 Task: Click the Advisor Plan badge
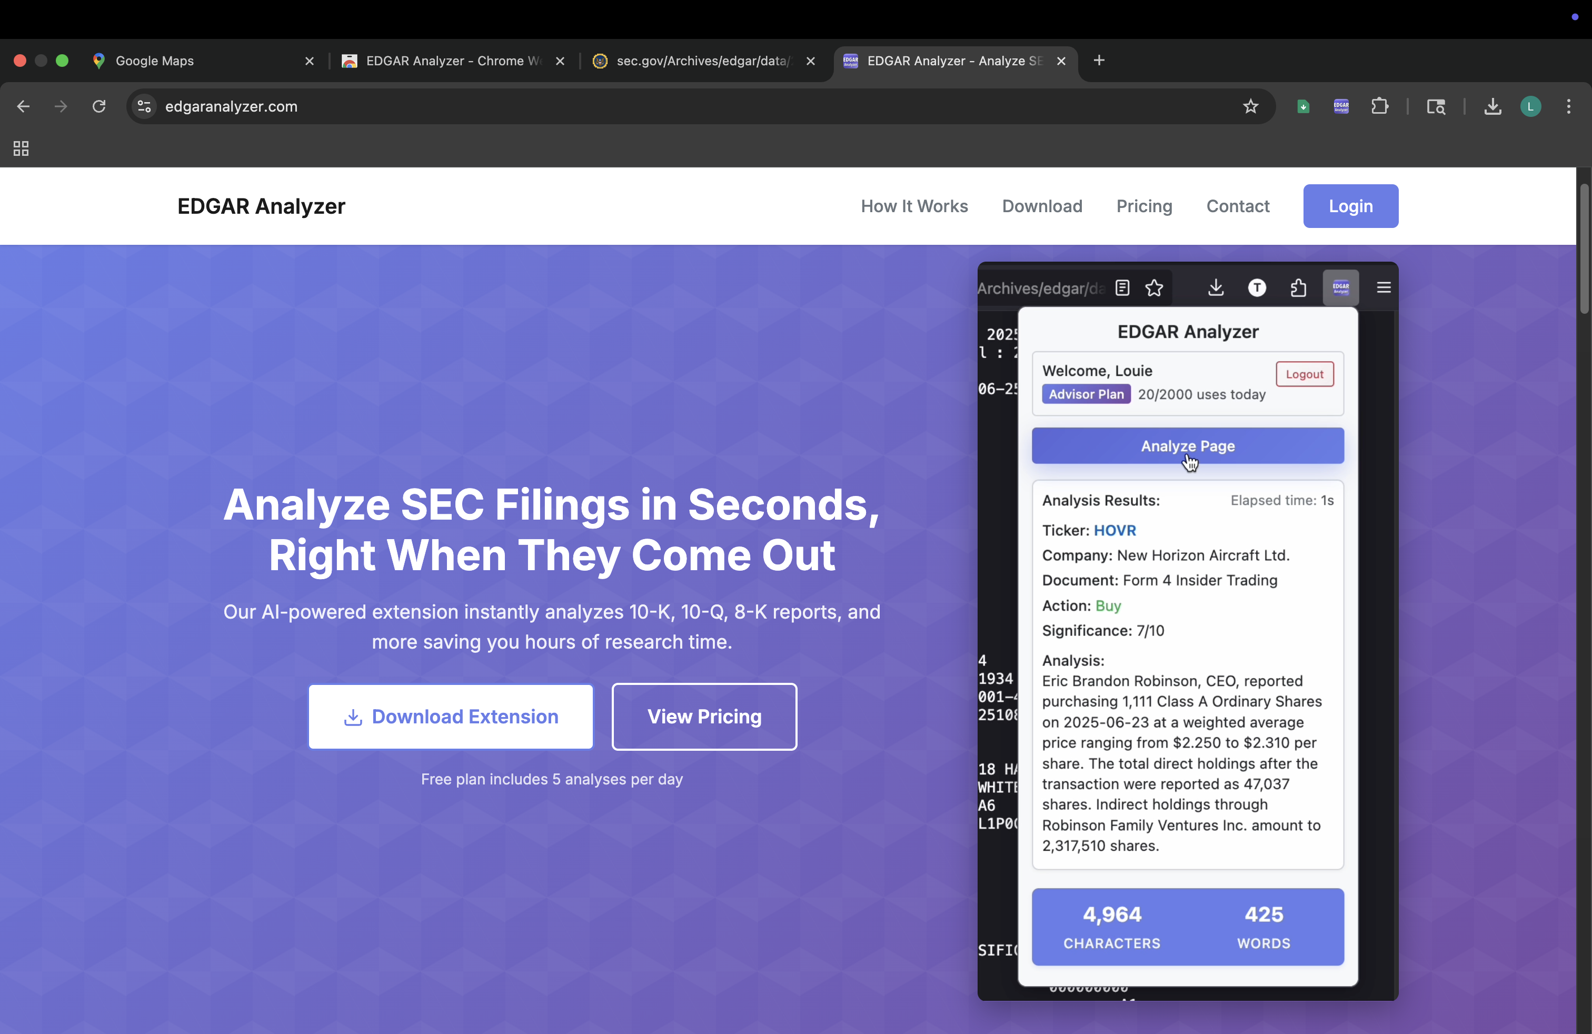(1086, 394)
